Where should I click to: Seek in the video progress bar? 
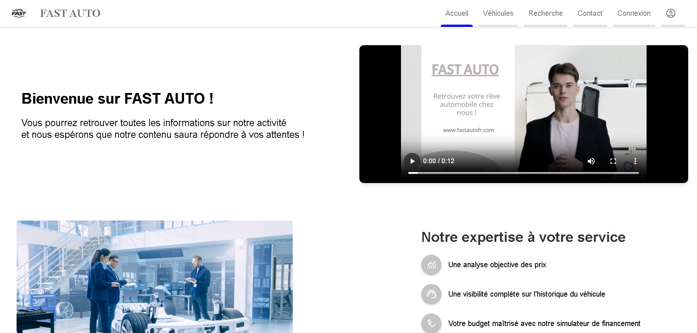(x=524, y=173)
